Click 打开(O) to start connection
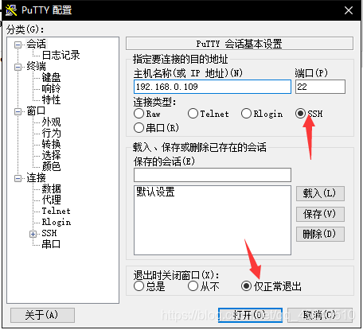This screenshot has width=363, height=330. coord(250,315)
